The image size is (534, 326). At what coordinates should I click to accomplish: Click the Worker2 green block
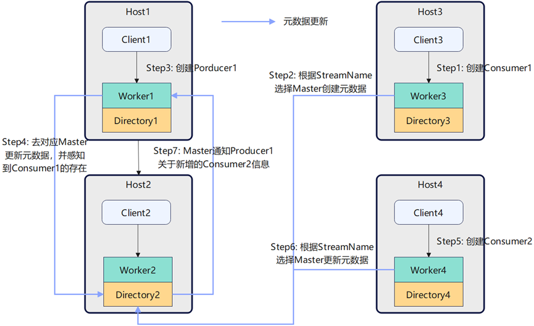137,270
